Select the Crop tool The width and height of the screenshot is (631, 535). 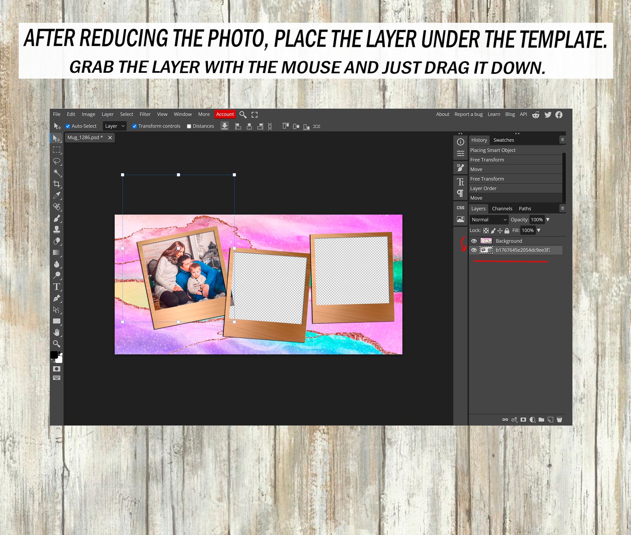coord(57,184)
